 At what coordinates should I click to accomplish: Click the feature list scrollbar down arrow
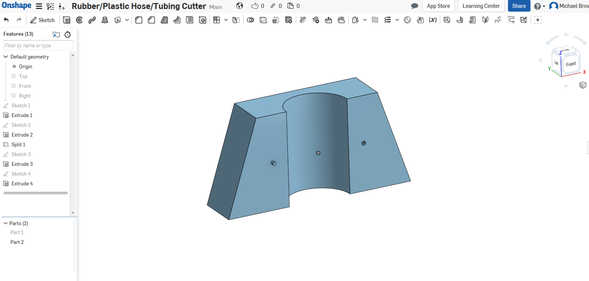pyautogui.click(x=73, y=213)
